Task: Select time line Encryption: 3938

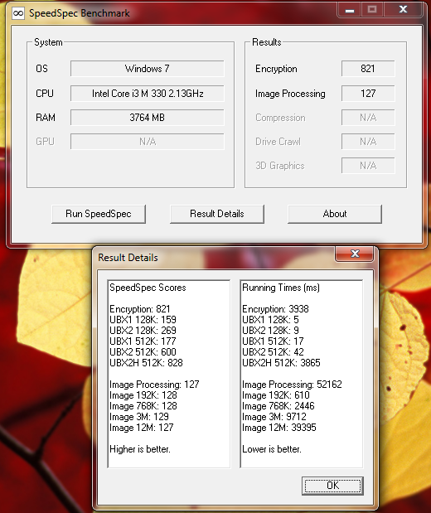Action: click(x=275, y=309)
